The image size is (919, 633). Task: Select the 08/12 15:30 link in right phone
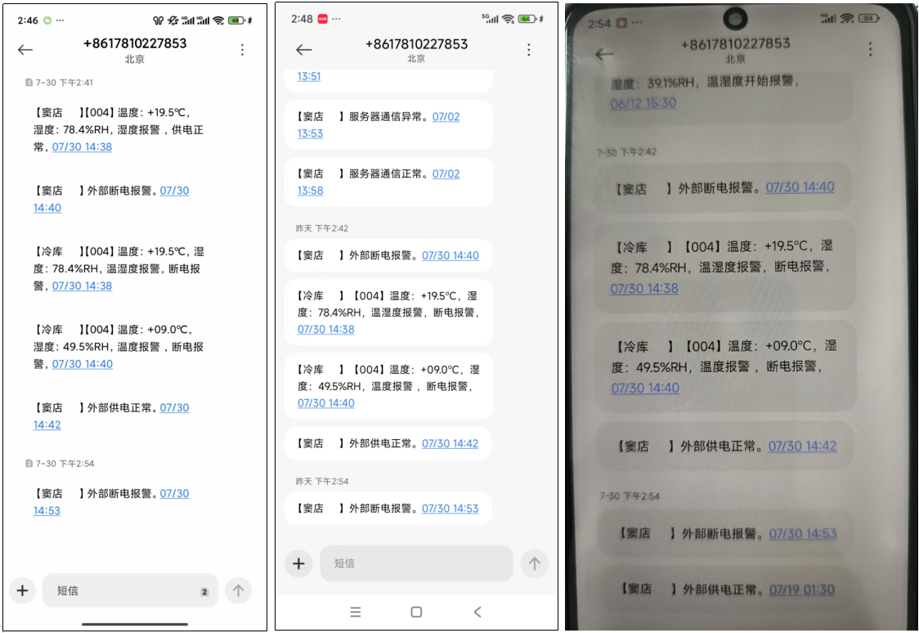(x=643, y=104)
